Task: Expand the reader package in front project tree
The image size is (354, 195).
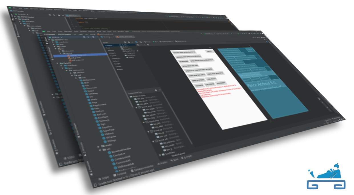Action: point(98,147)
